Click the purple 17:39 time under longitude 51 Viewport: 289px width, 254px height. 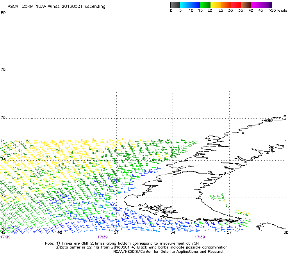point(102,237)
